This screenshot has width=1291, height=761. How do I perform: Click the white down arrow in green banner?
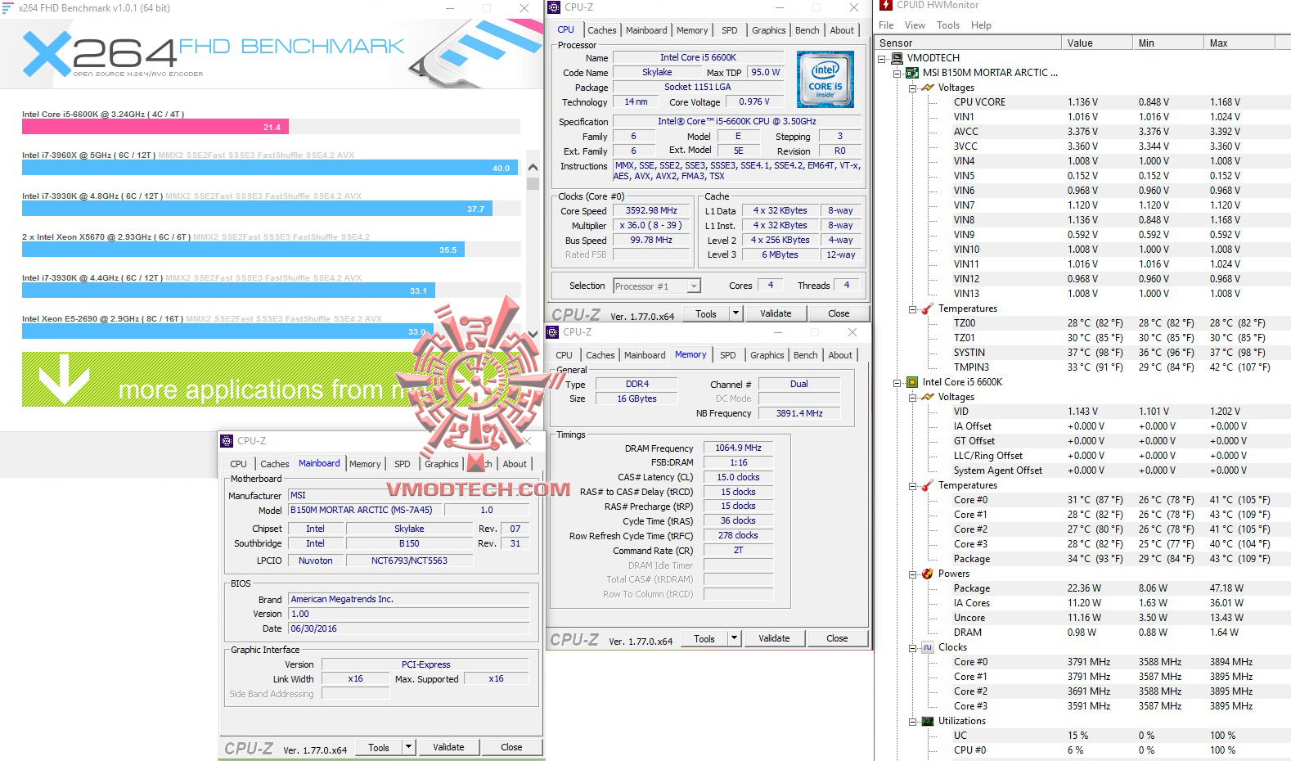click(x=64, y=378)
